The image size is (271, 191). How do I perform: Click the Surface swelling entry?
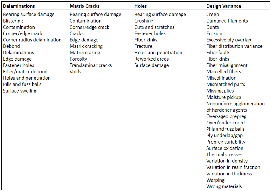(20, 91)
